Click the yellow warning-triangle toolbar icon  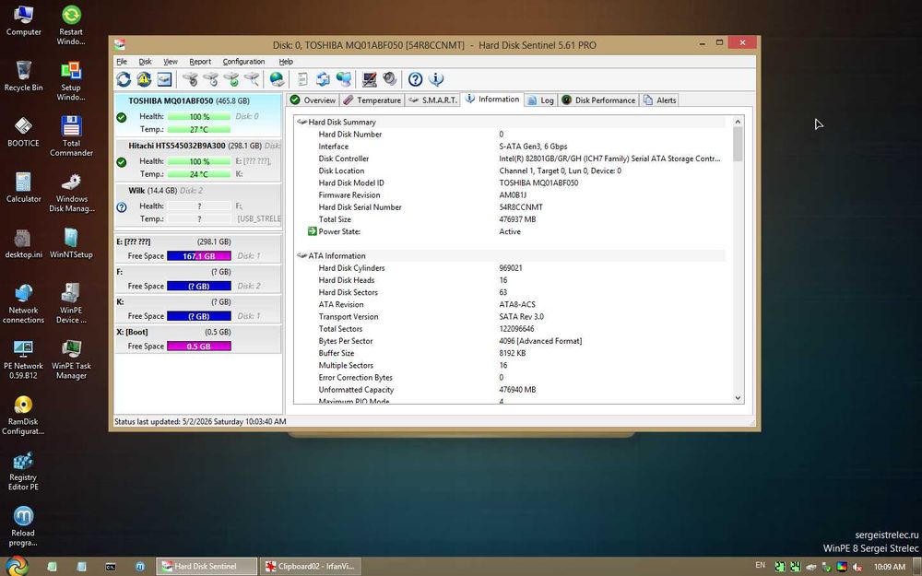144,79
